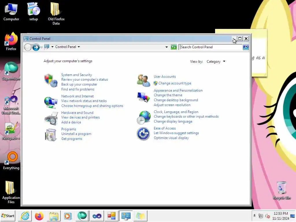Open the User Accounts people icon
The image size is (296, 222).
coord(143,80)
